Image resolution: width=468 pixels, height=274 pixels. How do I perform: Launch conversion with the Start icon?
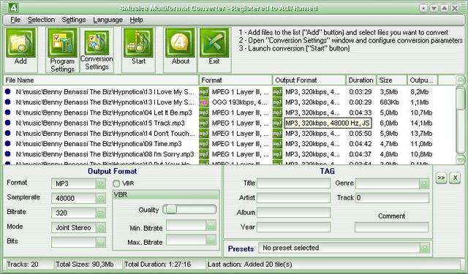coord(138,42)
